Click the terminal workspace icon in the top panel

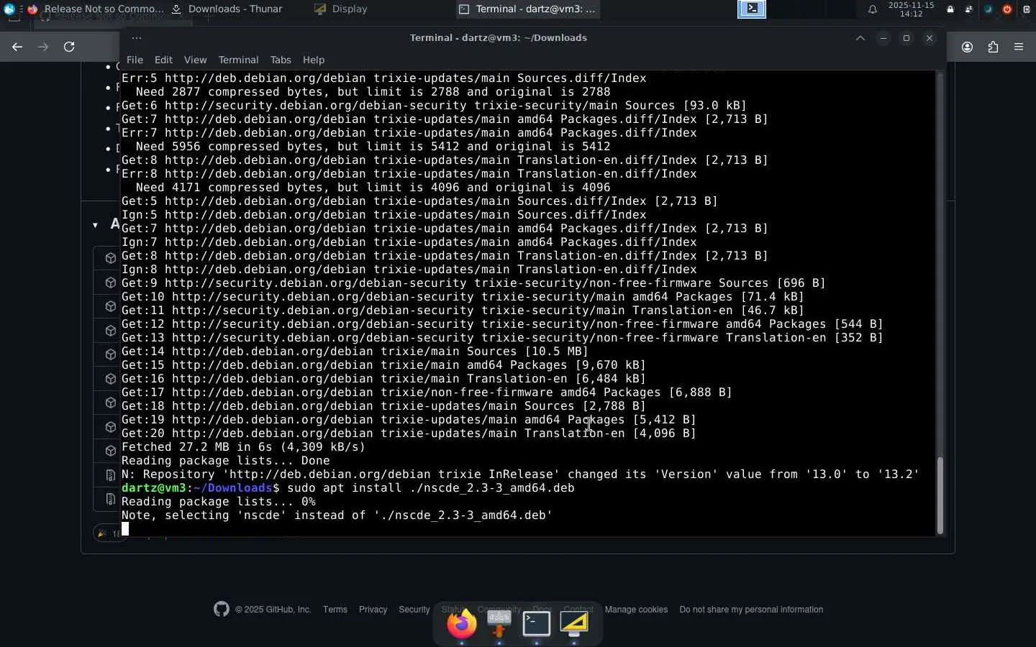pos(752,9)
